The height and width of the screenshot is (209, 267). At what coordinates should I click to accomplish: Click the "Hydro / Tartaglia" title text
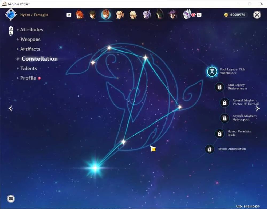[x=34, y=15]
